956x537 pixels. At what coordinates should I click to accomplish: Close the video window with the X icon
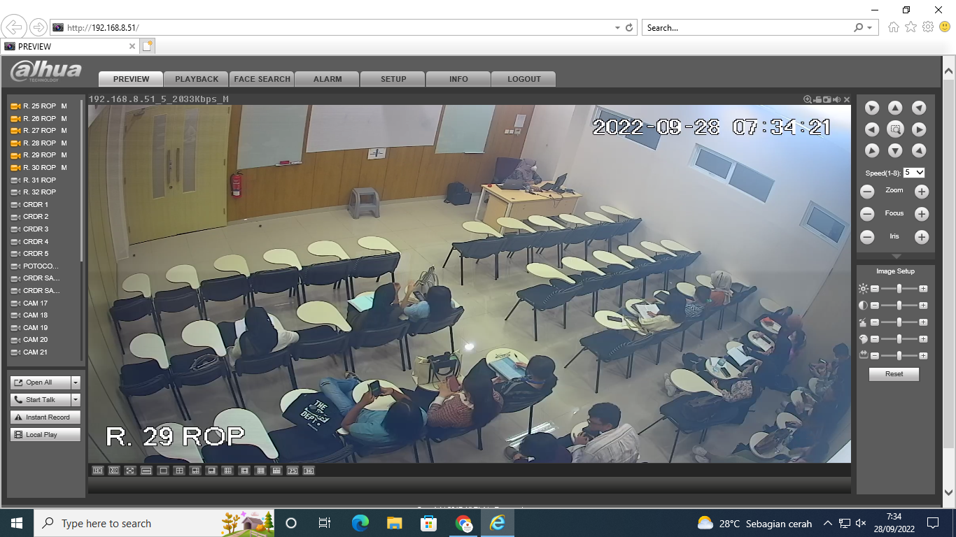tap(847, 99)
